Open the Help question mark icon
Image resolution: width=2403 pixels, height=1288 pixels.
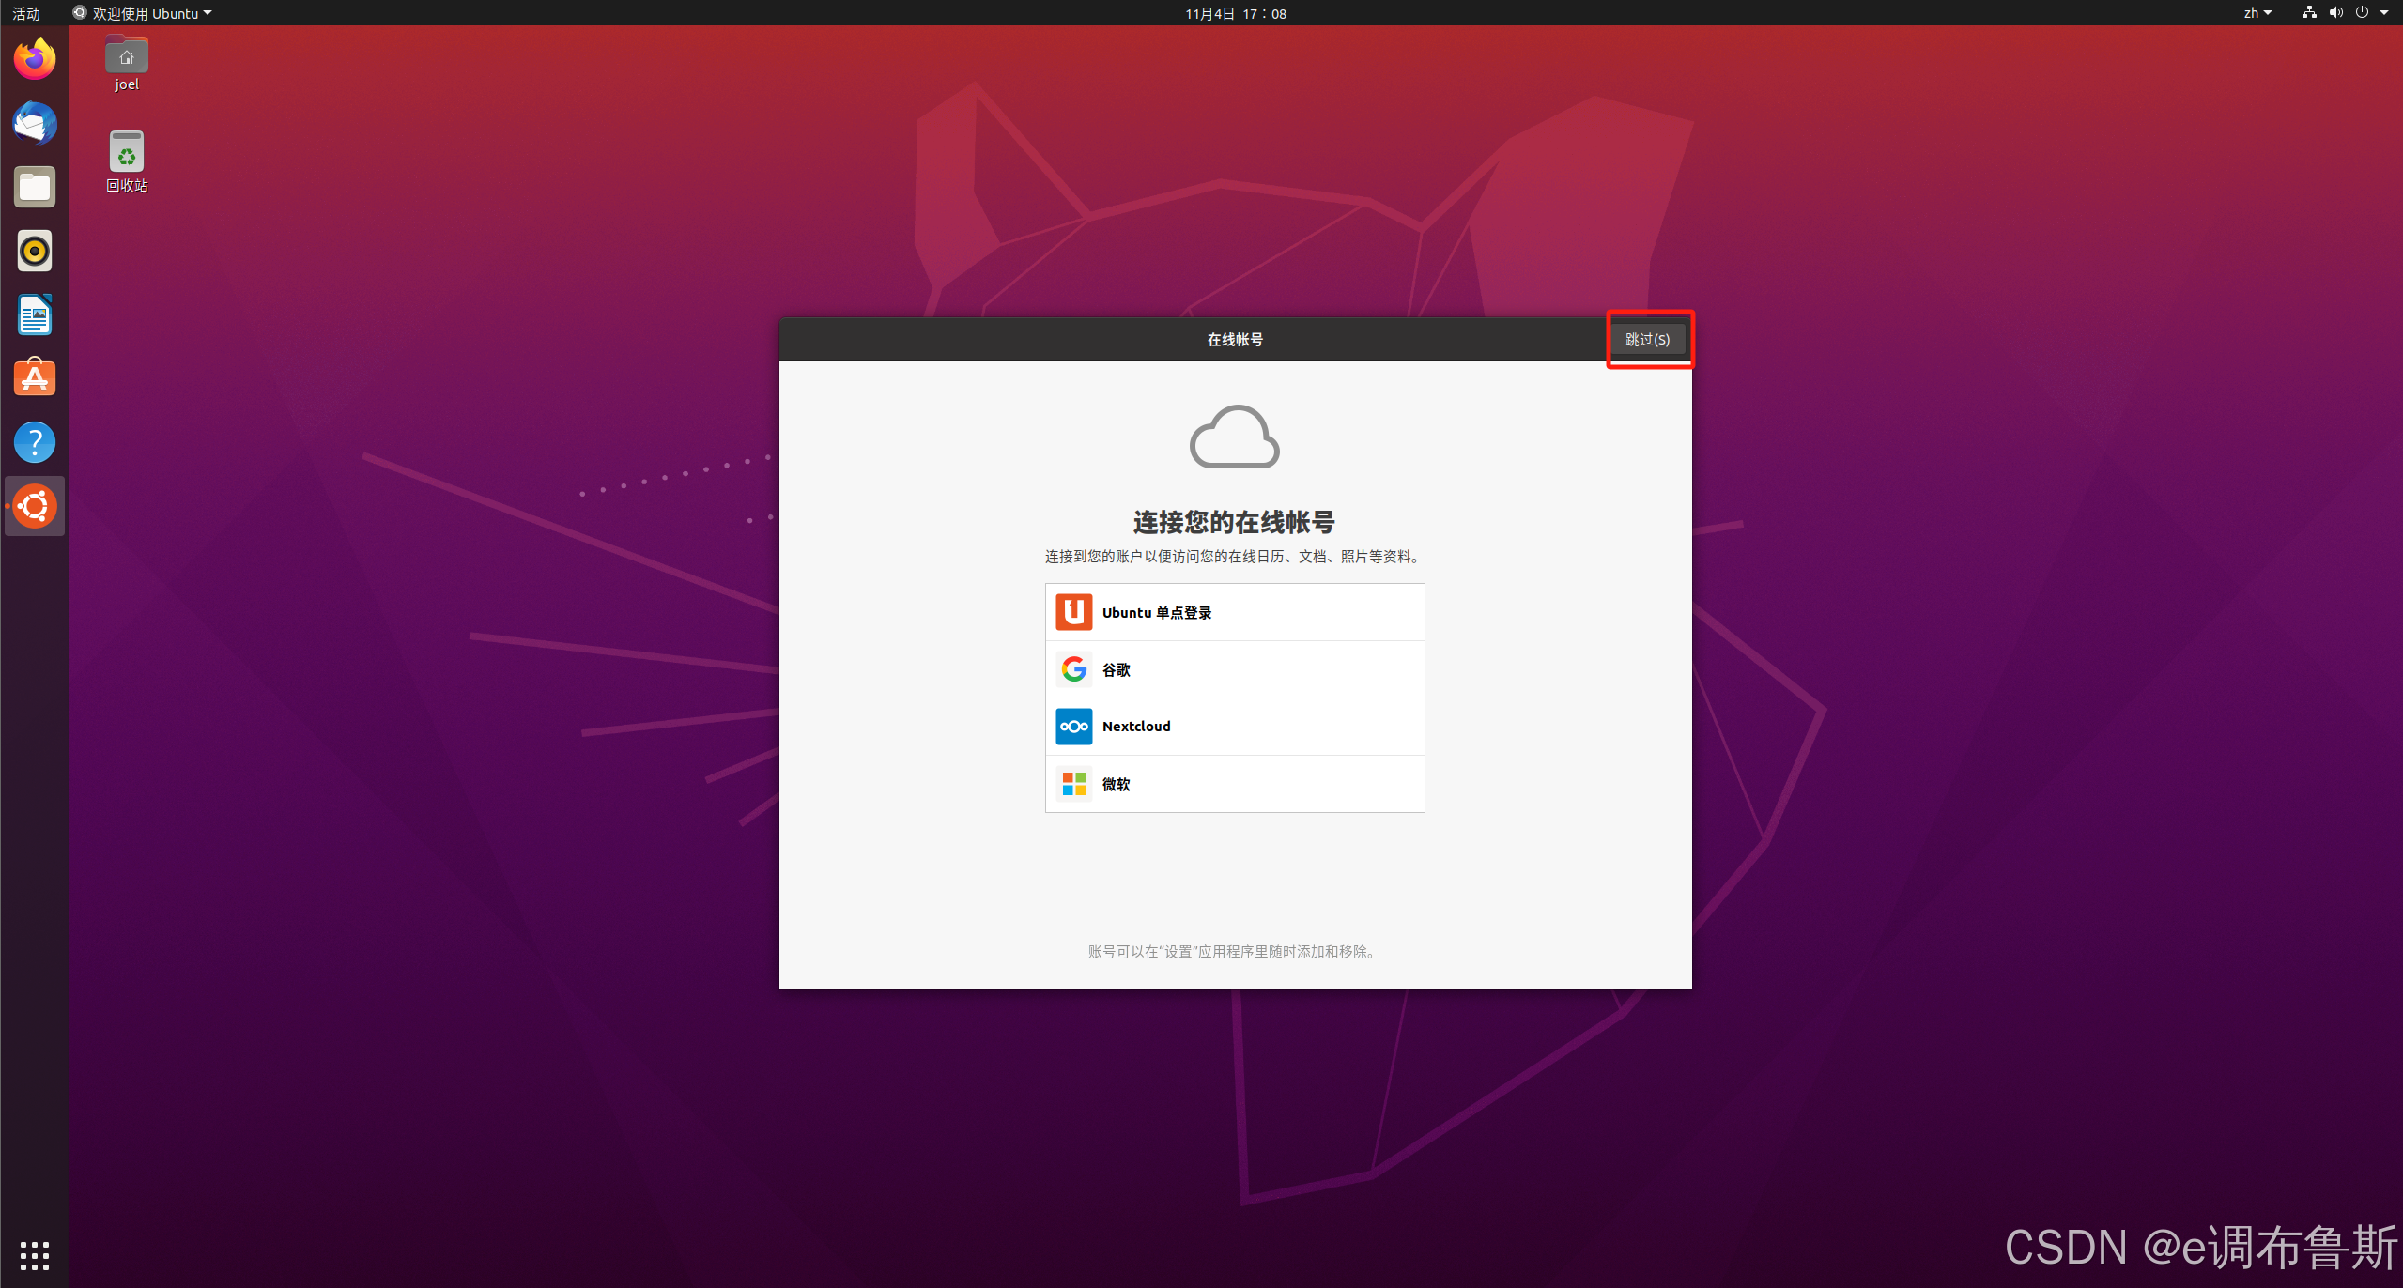35,442
